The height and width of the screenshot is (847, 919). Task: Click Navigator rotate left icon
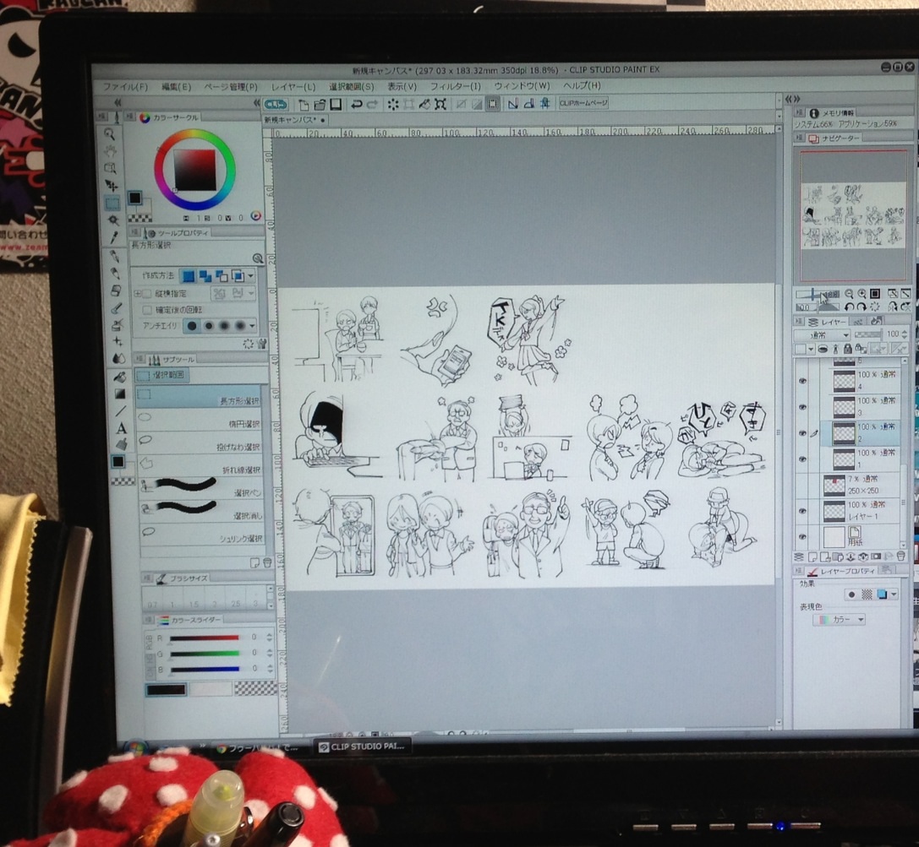click(849, 307)
